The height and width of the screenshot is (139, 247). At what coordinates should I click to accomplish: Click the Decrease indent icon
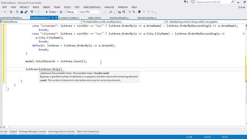click(119, 12)
